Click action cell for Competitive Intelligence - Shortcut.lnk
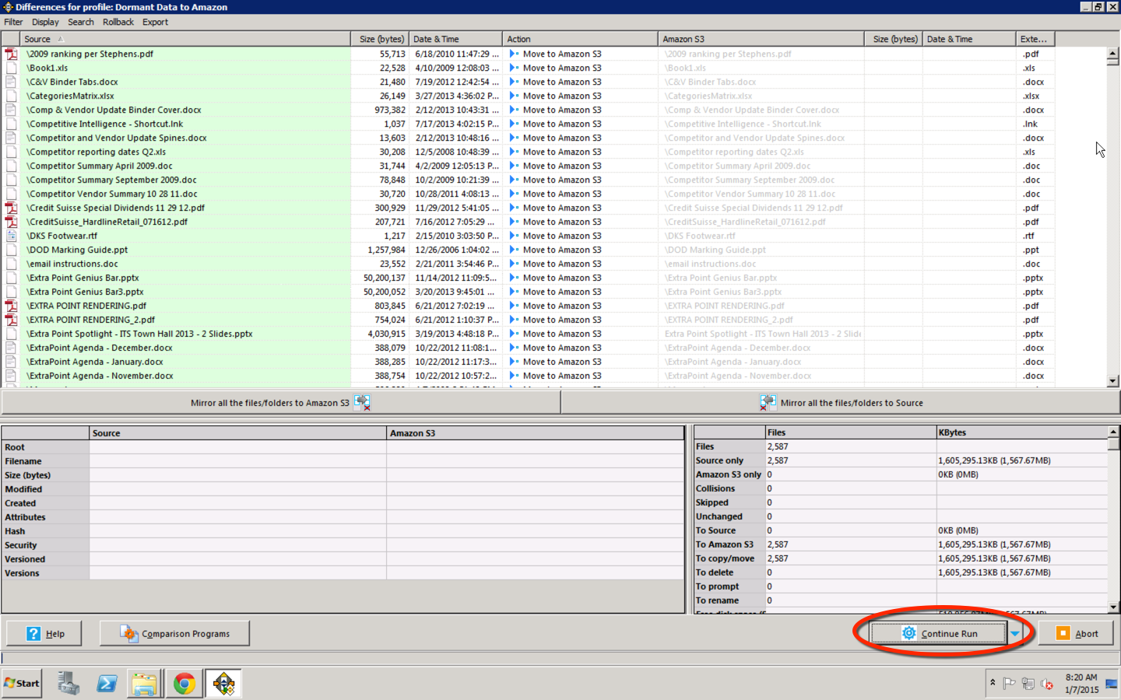 580,124
